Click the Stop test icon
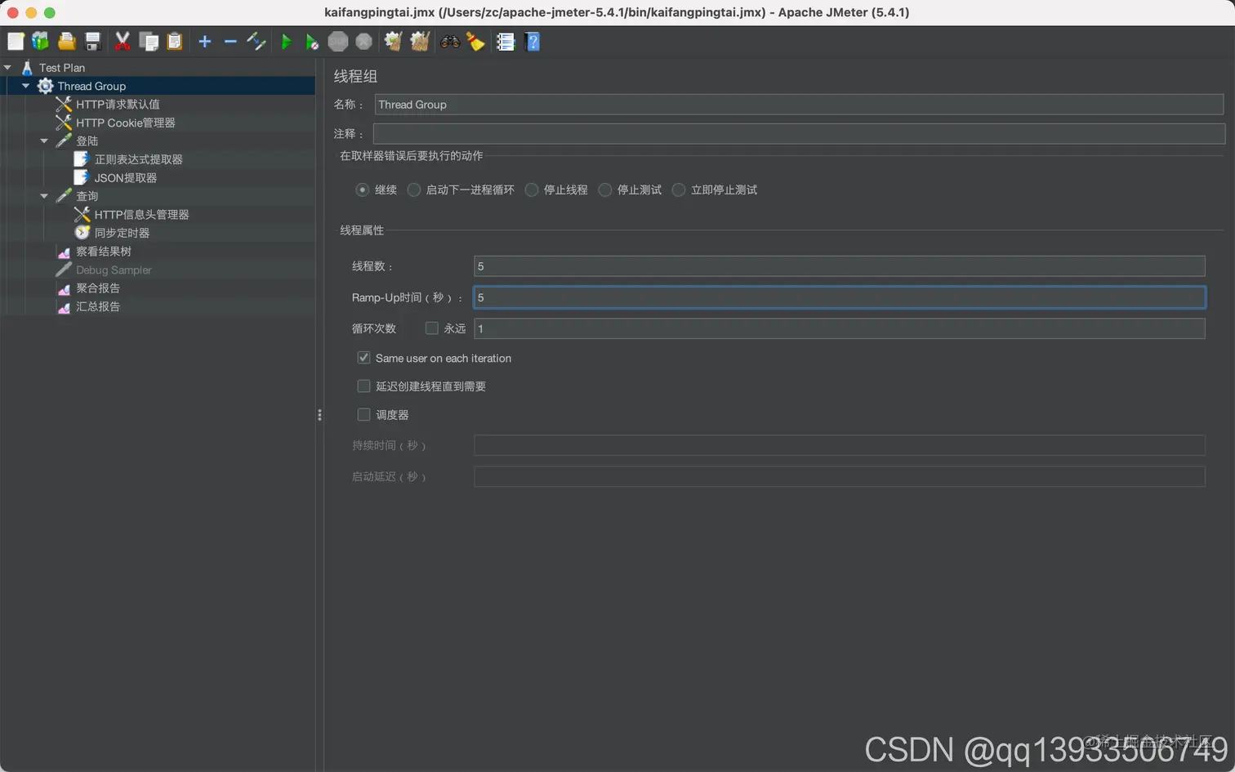Viewport: 1235px width, 772px height. pos(338,42)
